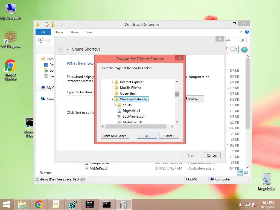
Task: Open File Explorer from taskbar
Action: click(22, 205)
